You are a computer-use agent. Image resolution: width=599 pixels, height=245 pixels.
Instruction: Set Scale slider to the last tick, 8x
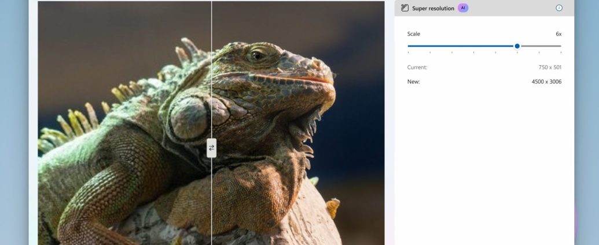pos(561,46)
